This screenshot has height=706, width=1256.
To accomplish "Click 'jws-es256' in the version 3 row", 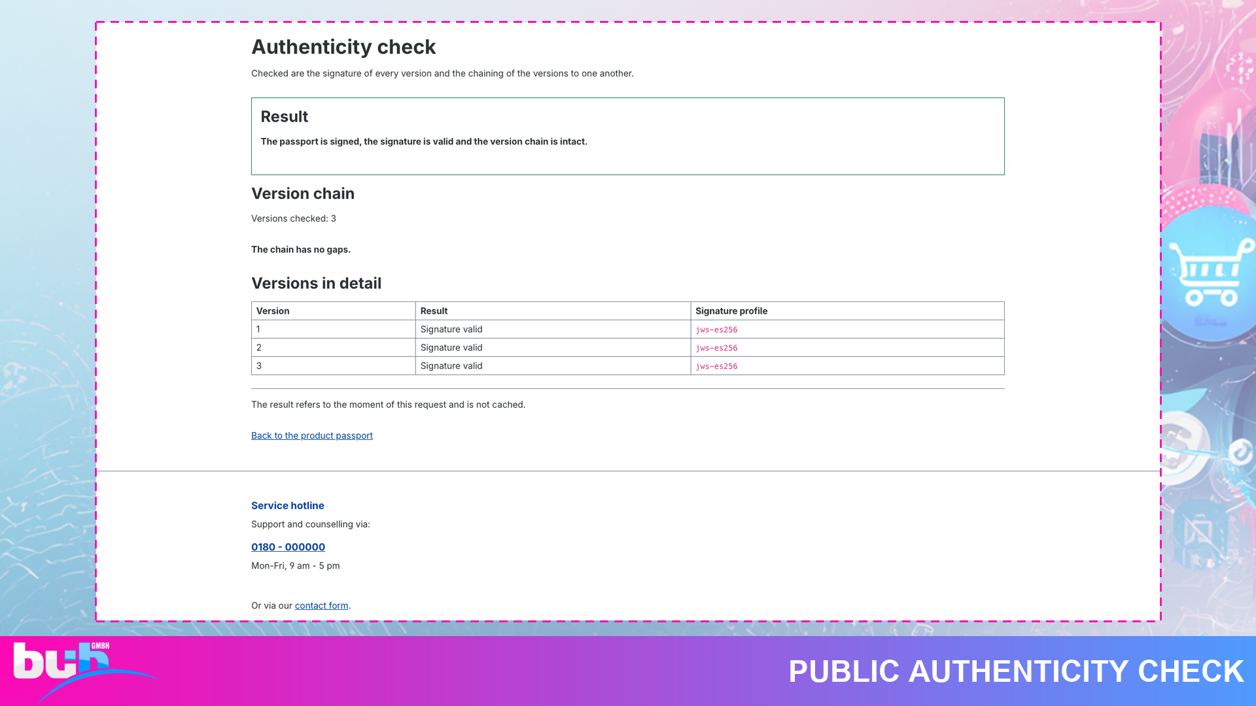I will [716, 367].
